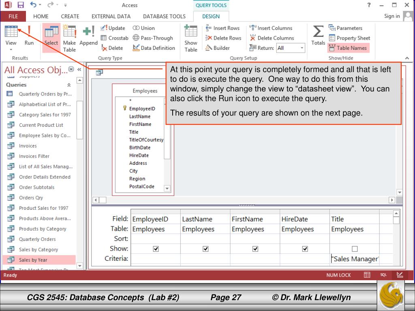Select the HireDate field in Employees table

click(139, 155)
